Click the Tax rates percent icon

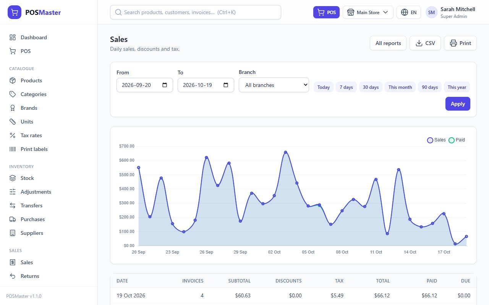coord(13,135)
